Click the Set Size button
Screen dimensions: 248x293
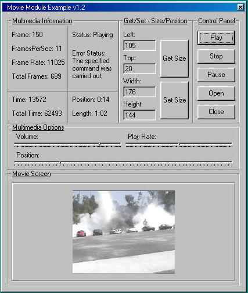coord(174,100)
